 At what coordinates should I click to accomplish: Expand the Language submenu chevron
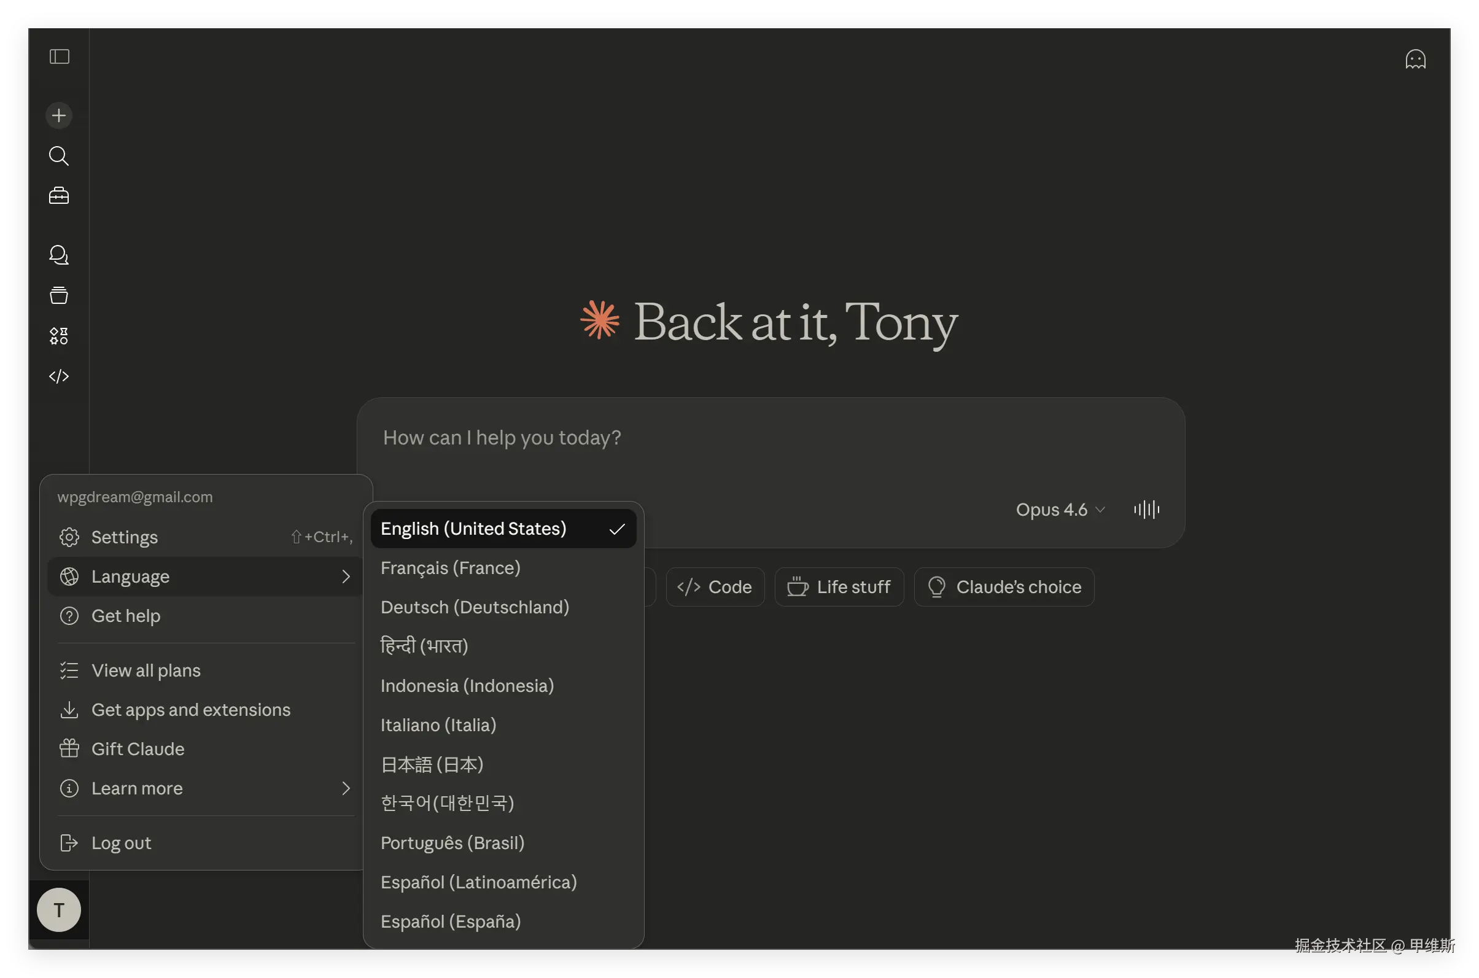click(x=346, y=576)
